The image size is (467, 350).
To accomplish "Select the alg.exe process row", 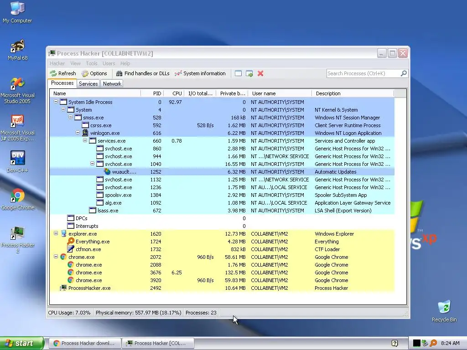I will 222,203.
